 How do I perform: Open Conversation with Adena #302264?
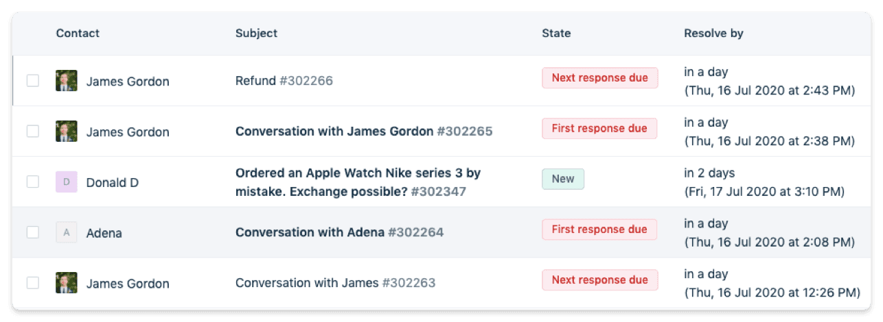[339, 233]
